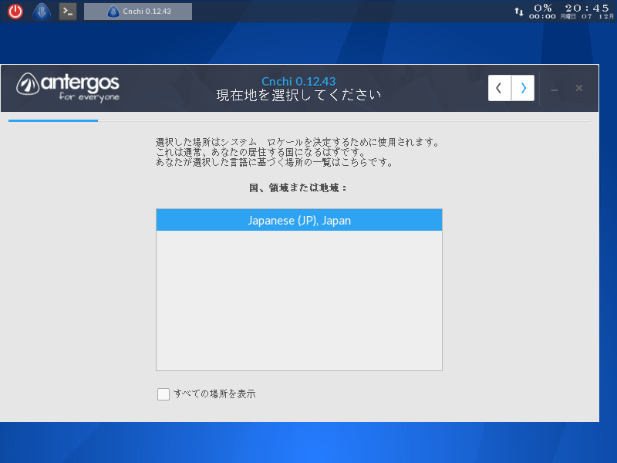Viewport: 617px width, 463px height.
Task: Click the red power button on the taskbar
Action: click(x=15, y=11)
